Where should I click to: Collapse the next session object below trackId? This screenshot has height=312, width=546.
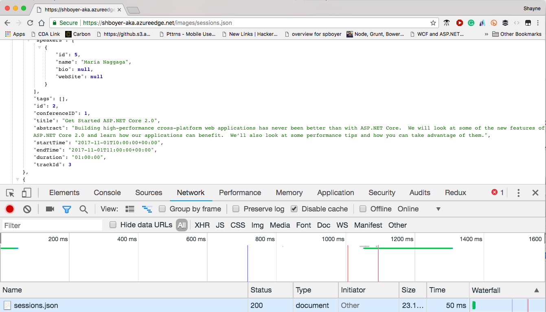tap(18, 179)
